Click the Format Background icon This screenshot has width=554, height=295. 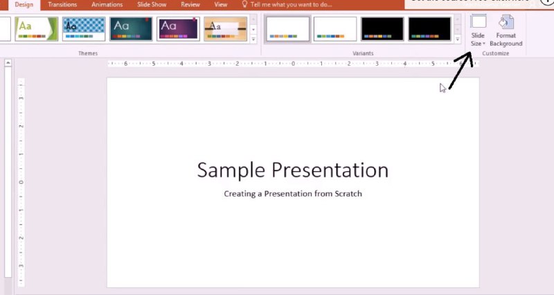(x=506, y=31)
